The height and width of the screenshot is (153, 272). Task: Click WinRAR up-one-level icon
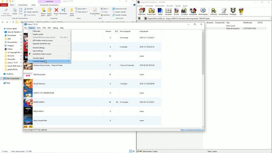[x=139, y=18]
